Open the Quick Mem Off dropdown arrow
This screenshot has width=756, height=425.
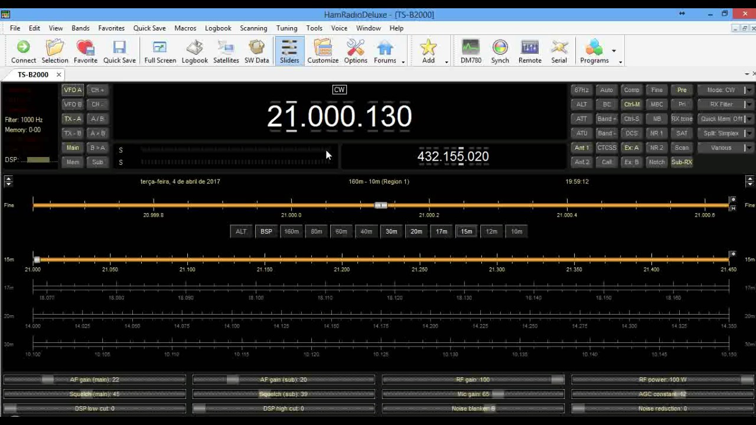pos(748,119)
